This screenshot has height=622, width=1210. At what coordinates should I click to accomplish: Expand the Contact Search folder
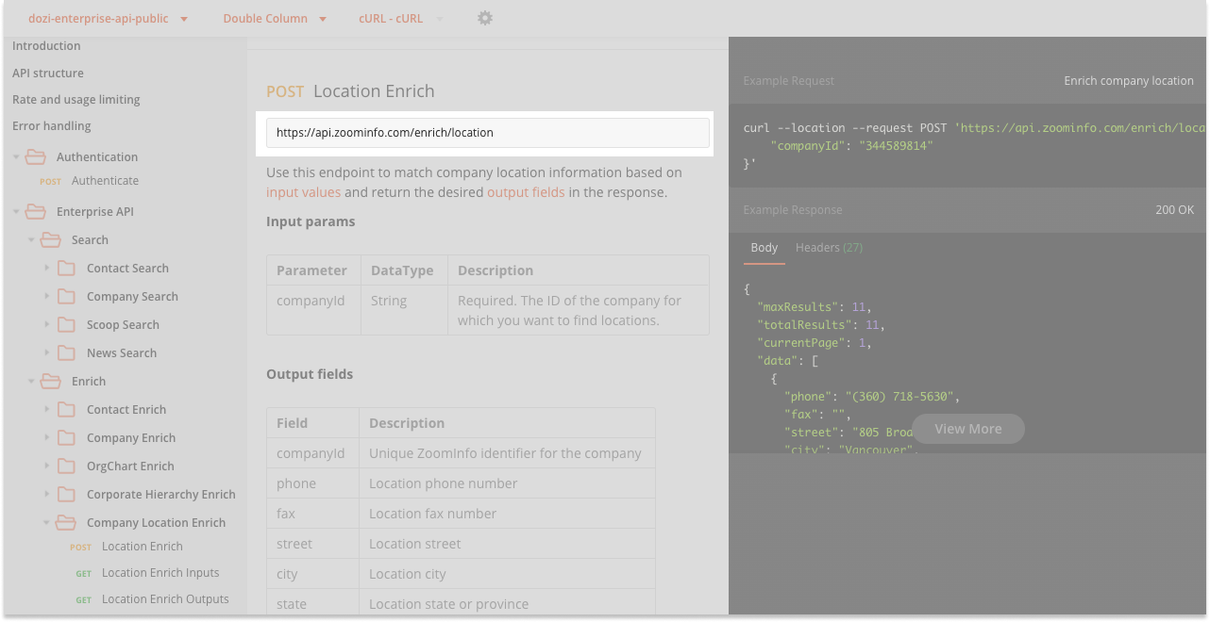coord(47,268)
